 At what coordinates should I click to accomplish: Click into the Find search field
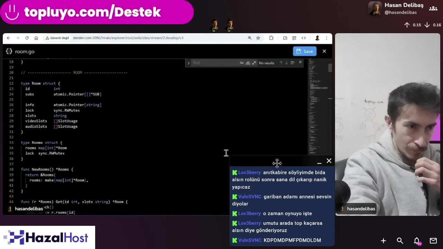(x=215, y=63)
